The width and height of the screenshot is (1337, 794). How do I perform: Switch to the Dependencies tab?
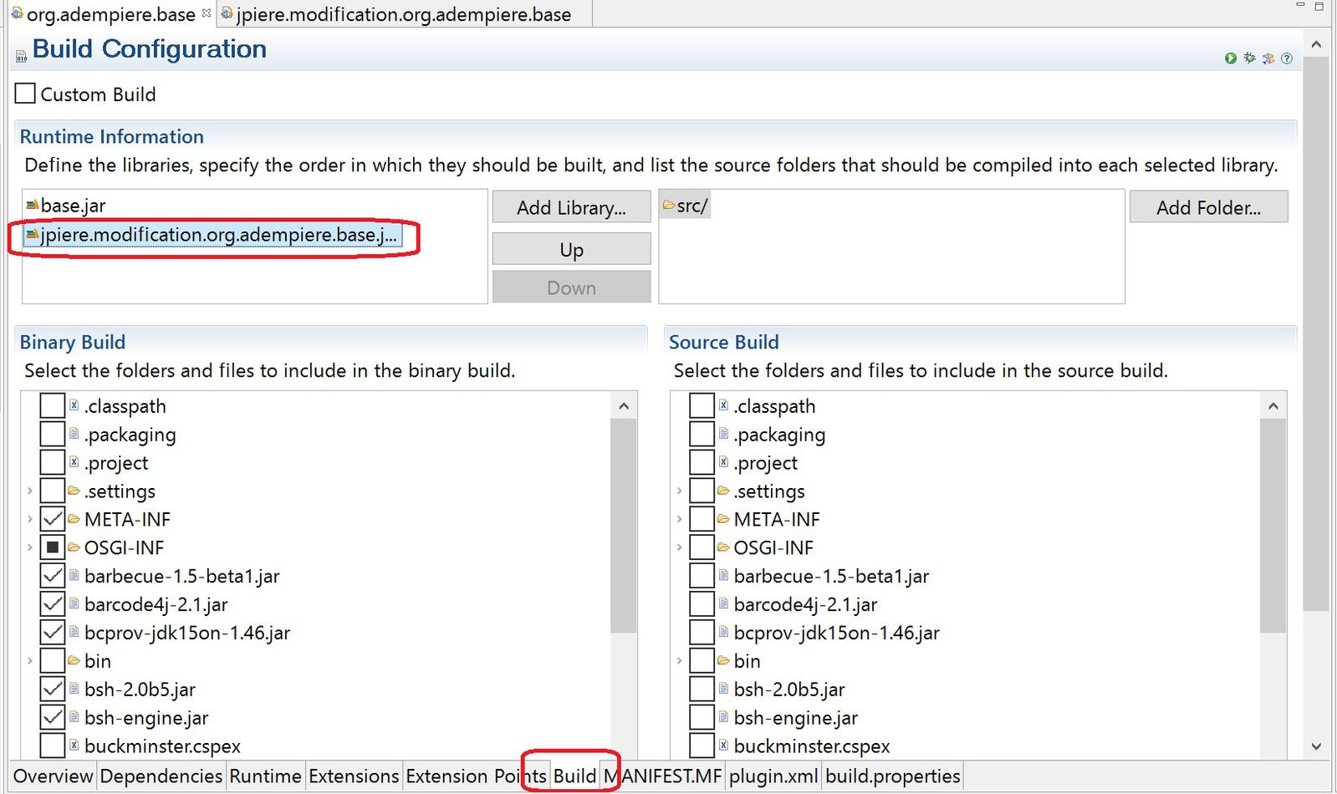[161, 776]
